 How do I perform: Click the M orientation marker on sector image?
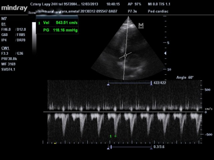pyautogui.click(x=141, y=26)
